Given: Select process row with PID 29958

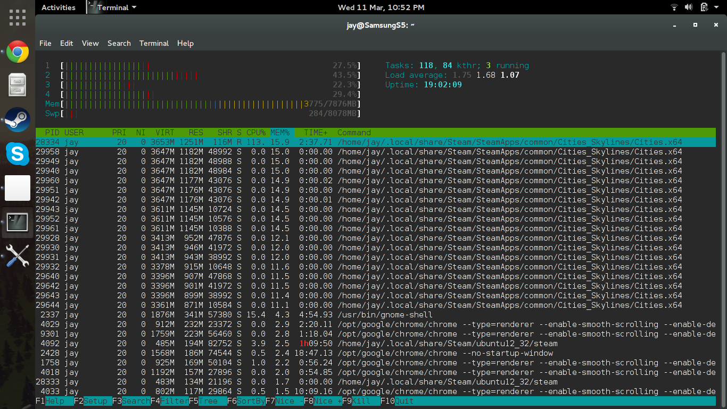Looking at the screenshot, I should (x=376, y=152).
